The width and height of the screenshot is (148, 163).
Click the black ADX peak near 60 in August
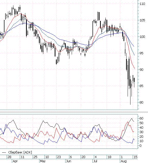pyautogui.click(x=131, y=118)
